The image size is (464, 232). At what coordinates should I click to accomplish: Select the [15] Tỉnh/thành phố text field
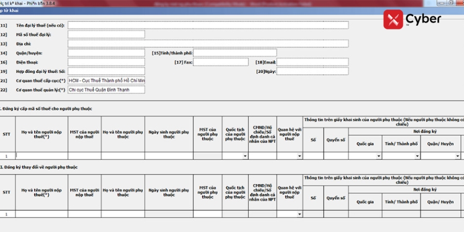click(x=235, y=53)
